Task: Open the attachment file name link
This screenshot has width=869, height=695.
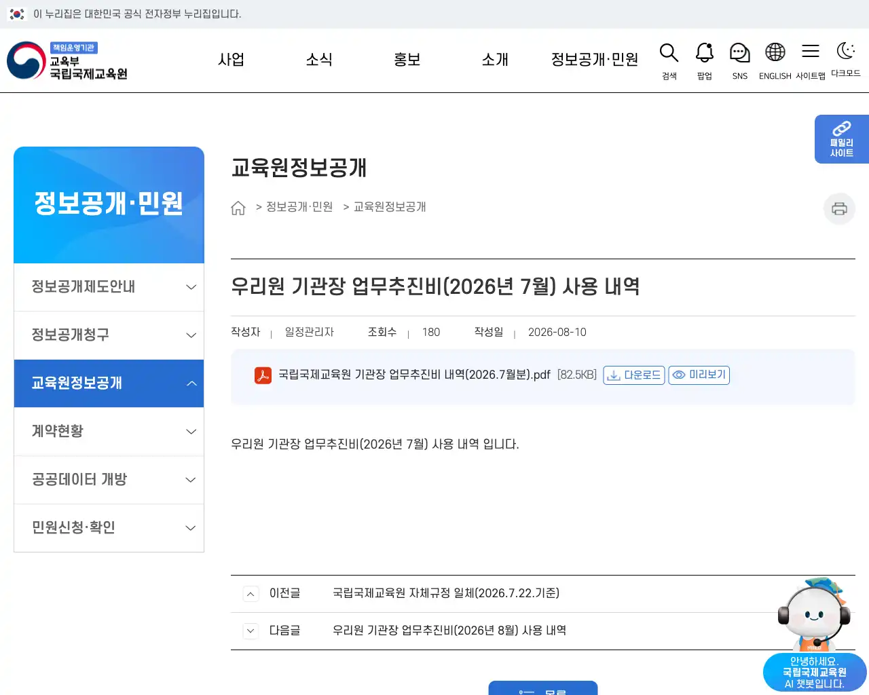Action: coord(414,375)
